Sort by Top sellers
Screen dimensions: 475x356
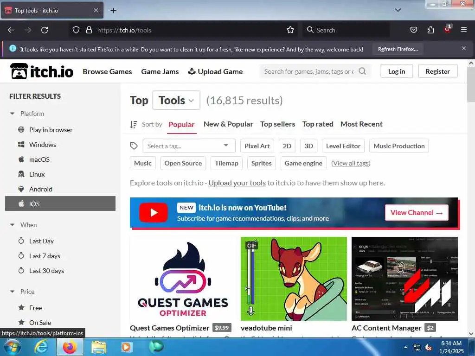(x=277, y=124)
